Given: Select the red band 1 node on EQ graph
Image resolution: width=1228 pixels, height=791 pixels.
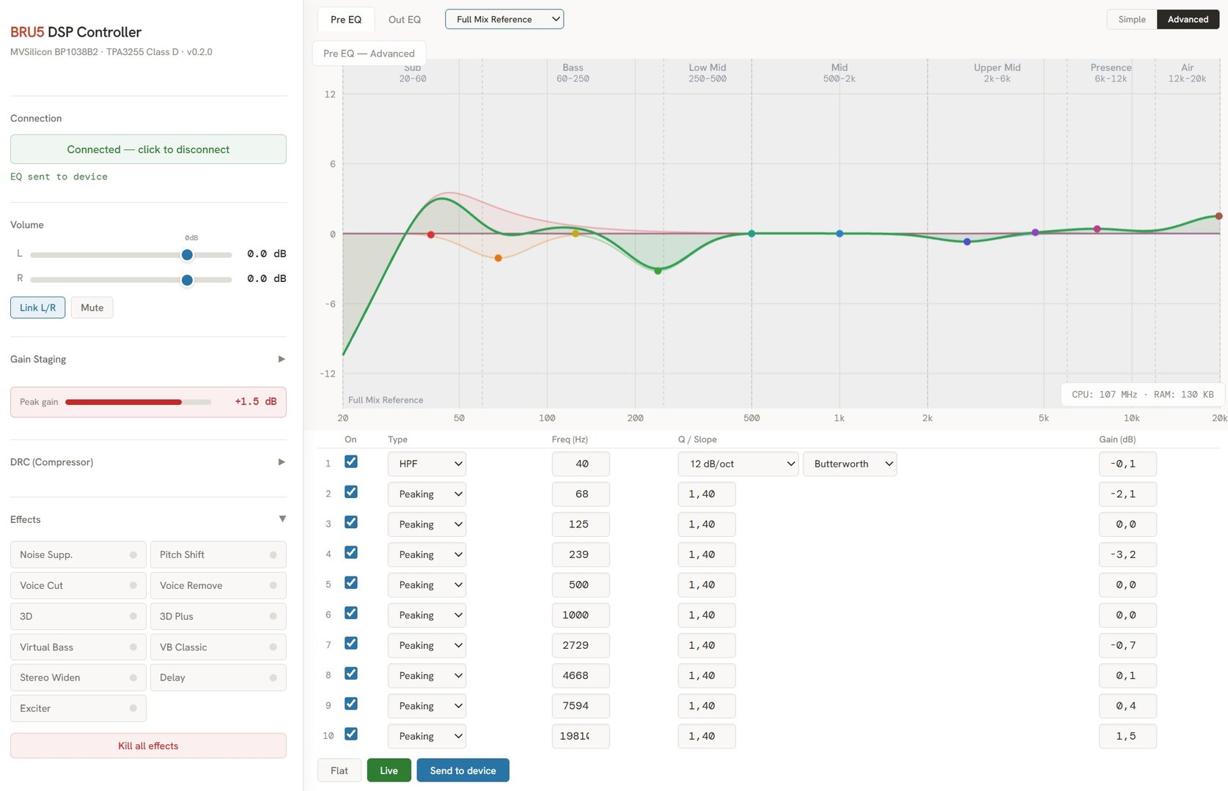Looking at the screenshot, I should (431, 235).
